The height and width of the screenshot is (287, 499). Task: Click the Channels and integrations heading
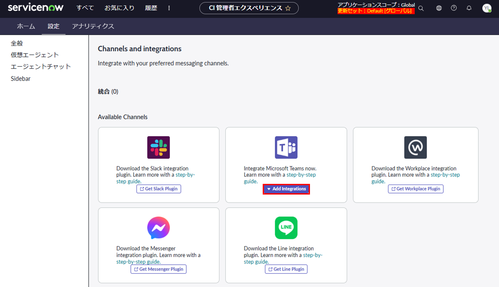point(140,49)
